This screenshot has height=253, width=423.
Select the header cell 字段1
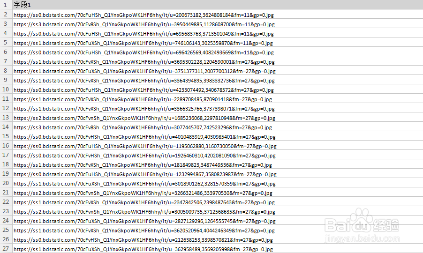[218, 5]
